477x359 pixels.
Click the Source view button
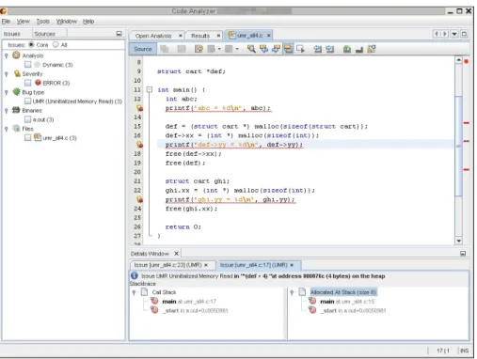143,49
